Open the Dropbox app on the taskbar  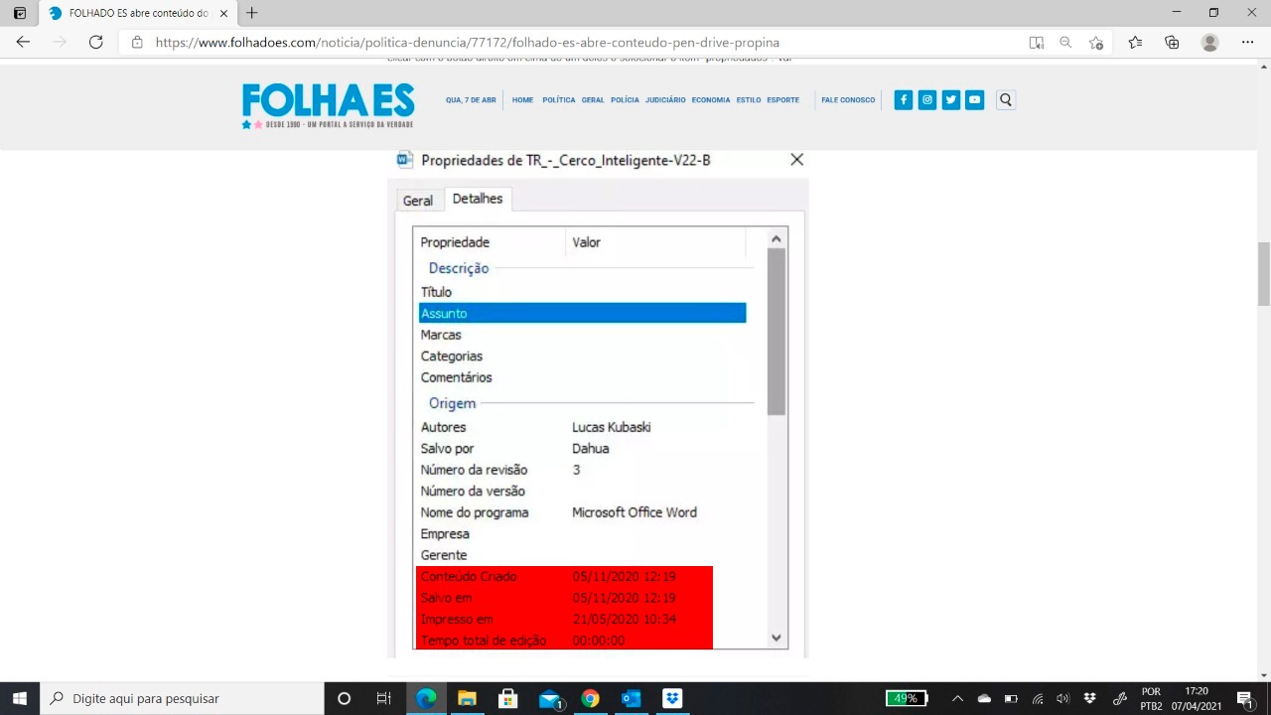(x=672, y=698)
